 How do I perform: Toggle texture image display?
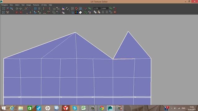[63, 9]
